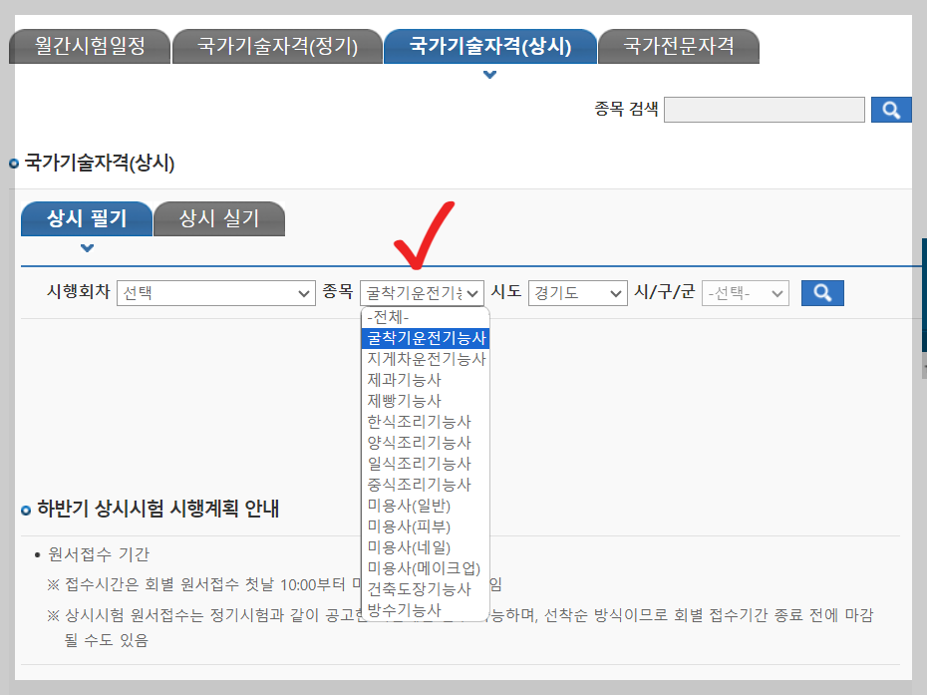Click the 종목 검색 search magnifier icon

click(890, 110)
